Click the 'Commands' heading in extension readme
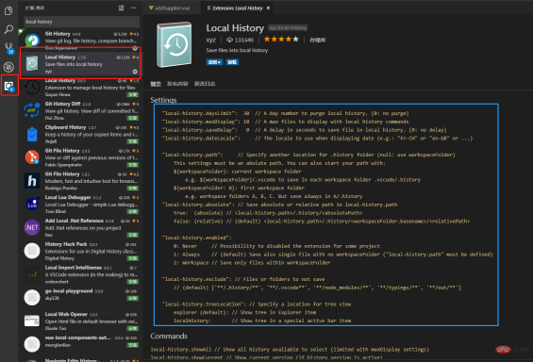This screenshot has height=362, width=533. (x=169, y=336)
